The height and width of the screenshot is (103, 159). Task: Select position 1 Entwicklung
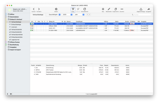(x=80, y=68)
